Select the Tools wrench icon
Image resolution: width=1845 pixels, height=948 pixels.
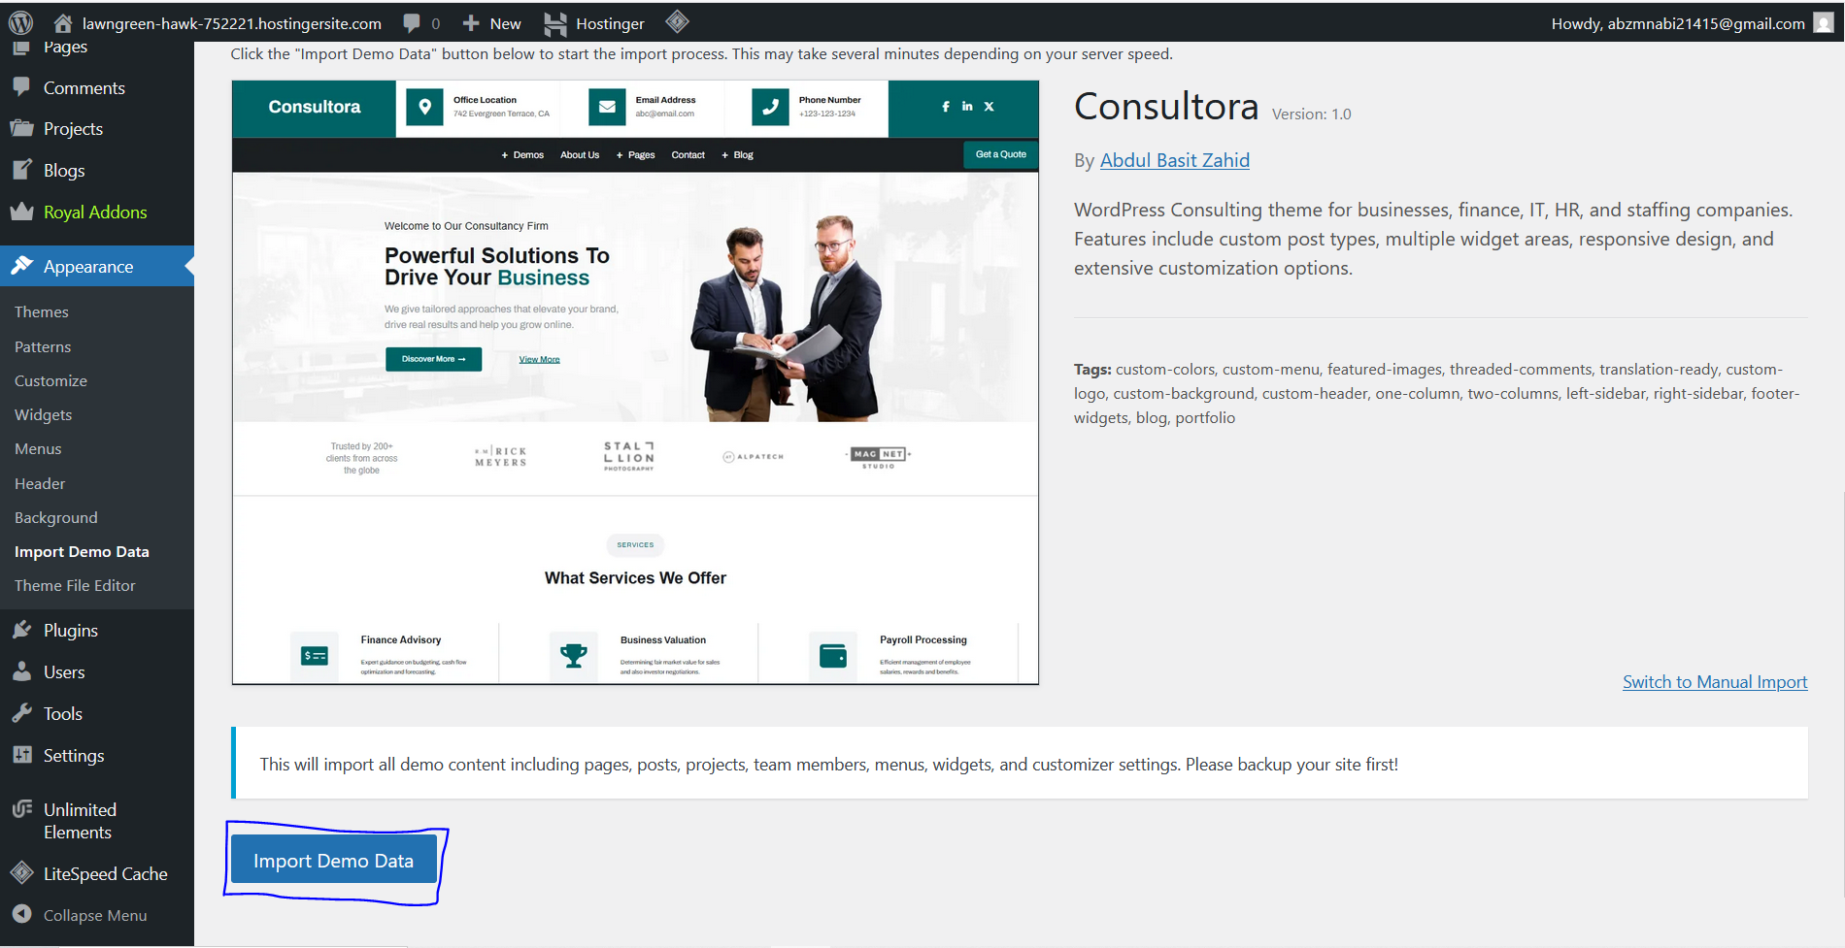[x=21, y=713]
